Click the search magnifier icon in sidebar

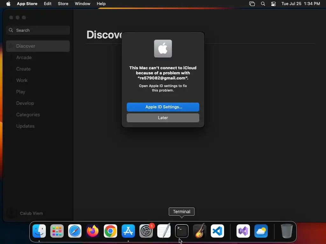click(x=11, y=30)
